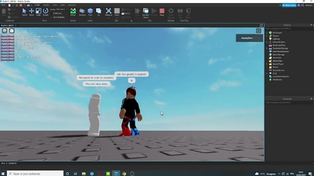The image size is (314, 176).
Task: Click the gray Color swatch in ribbon
Action: point(117,11)
